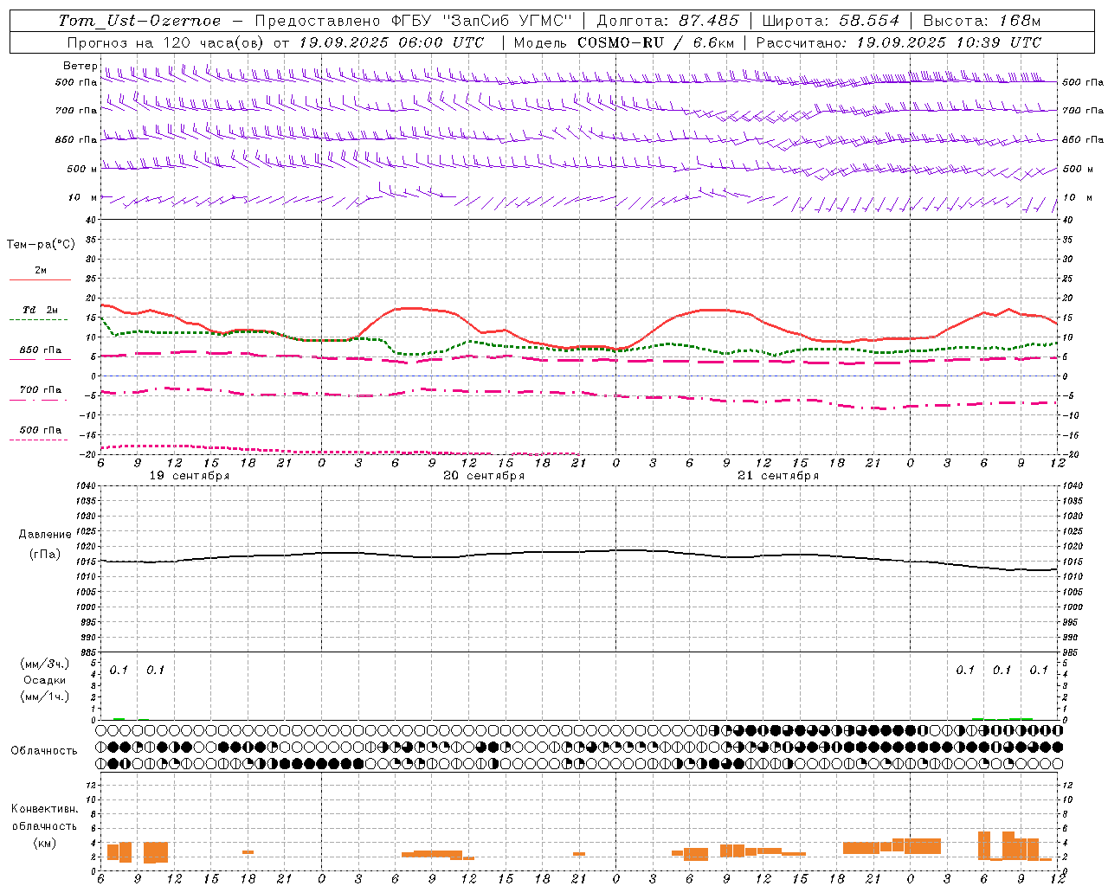Select 'Прогноз на 120 часа(ов)' forecast text
This screenshot has width=1108, height=886.
[166, 42]
